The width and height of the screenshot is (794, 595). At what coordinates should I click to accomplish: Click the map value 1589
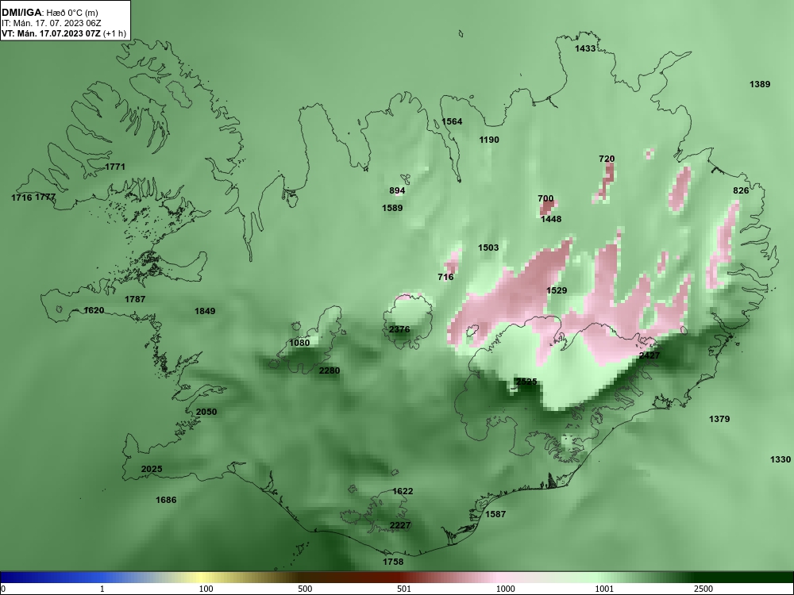coord(392,208)
